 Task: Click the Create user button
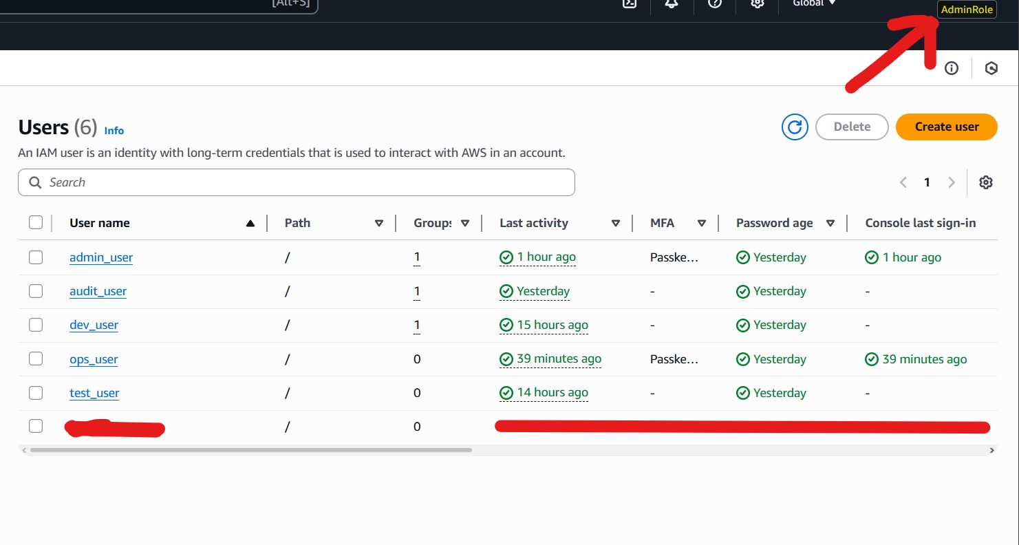point(946,127)
